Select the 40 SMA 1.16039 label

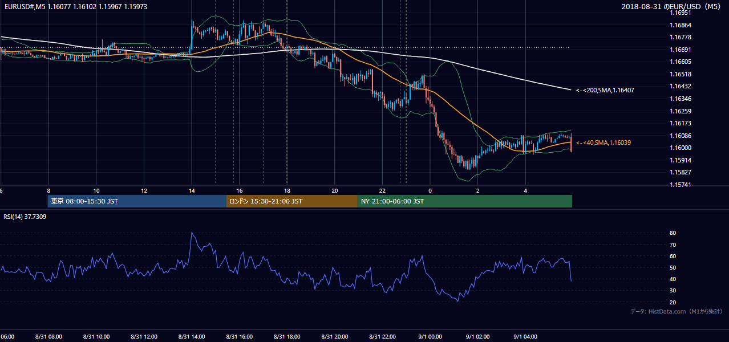coord(604,142)
